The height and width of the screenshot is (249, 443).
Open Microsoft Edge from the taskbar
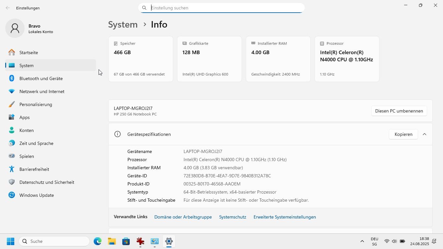click(x=98, y=241)
